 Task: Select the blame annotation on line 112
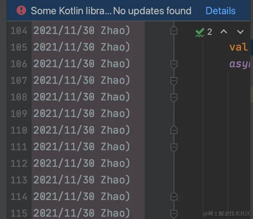[x=81, y=163]
